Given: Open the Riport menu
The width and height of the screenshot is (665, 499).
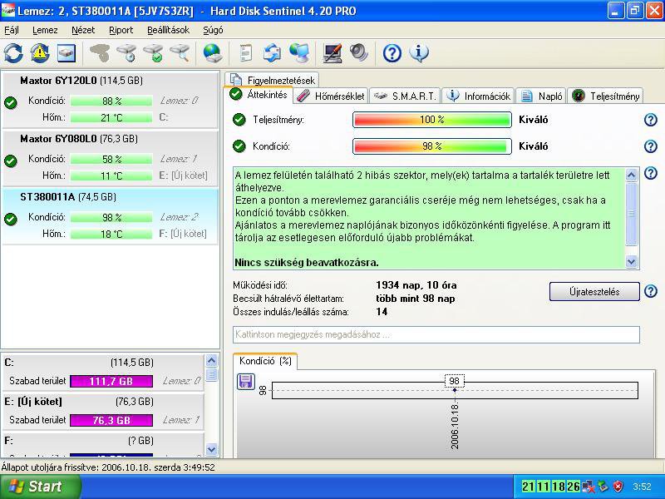Looking at the screenshot, I should tap(121, 30).
